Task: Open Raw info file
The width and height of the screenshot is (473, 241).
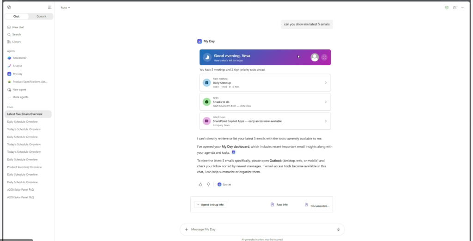Action: click(279, 205)
